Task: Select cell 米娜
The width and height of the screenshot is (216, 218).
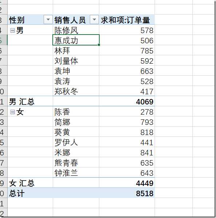Action: pyautogui.click(x=76, y=152)
